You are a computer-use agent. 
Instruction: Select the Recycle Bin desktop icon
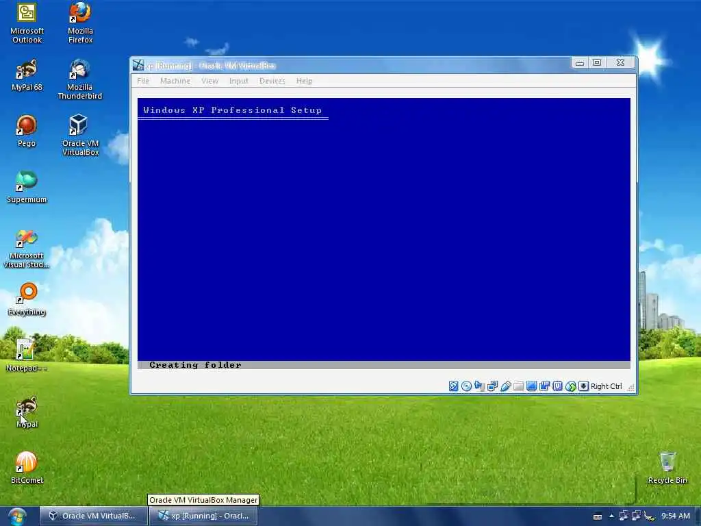point(667,468)
